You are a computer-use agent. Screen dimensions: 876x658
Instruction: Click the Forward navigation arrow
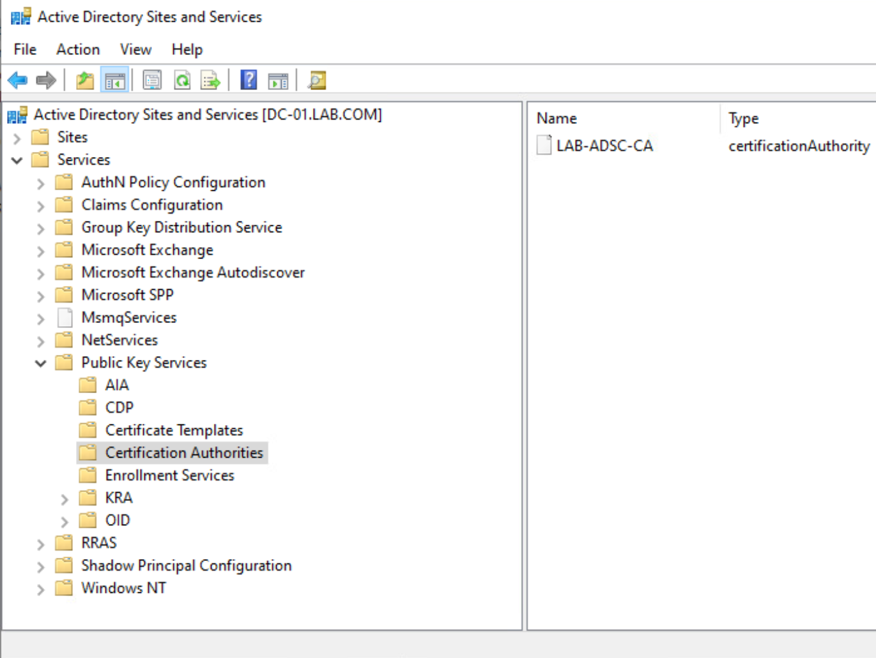[45, 79]
